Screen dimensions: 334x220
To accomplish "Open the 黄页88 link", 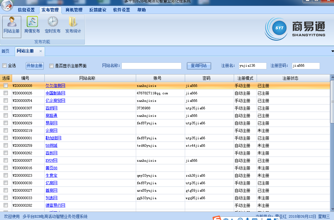I will [52, 168].
